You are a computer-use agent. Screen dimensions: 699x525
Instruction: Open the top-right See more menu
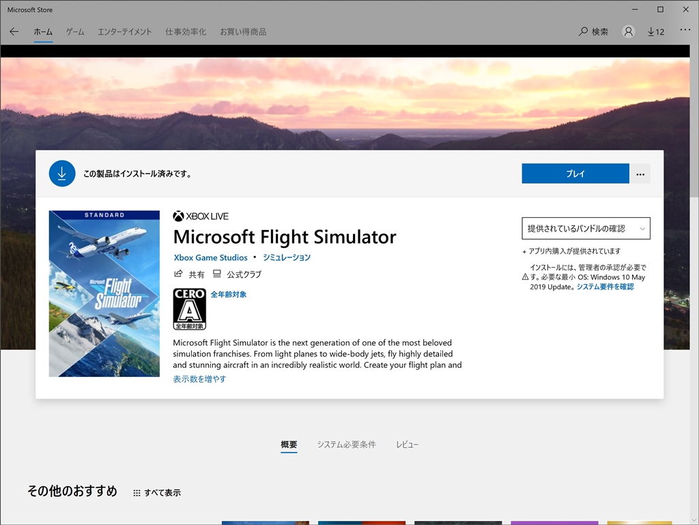click(x=685, y=30)
